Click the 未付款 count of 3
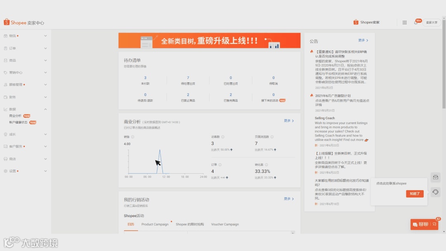 (145, 78)
